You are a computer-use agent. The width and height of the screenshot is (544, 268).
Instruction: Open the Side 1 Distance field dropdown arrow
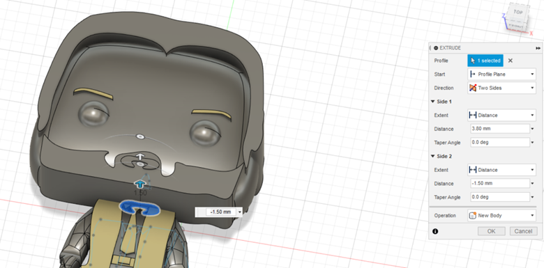[533, 129]
